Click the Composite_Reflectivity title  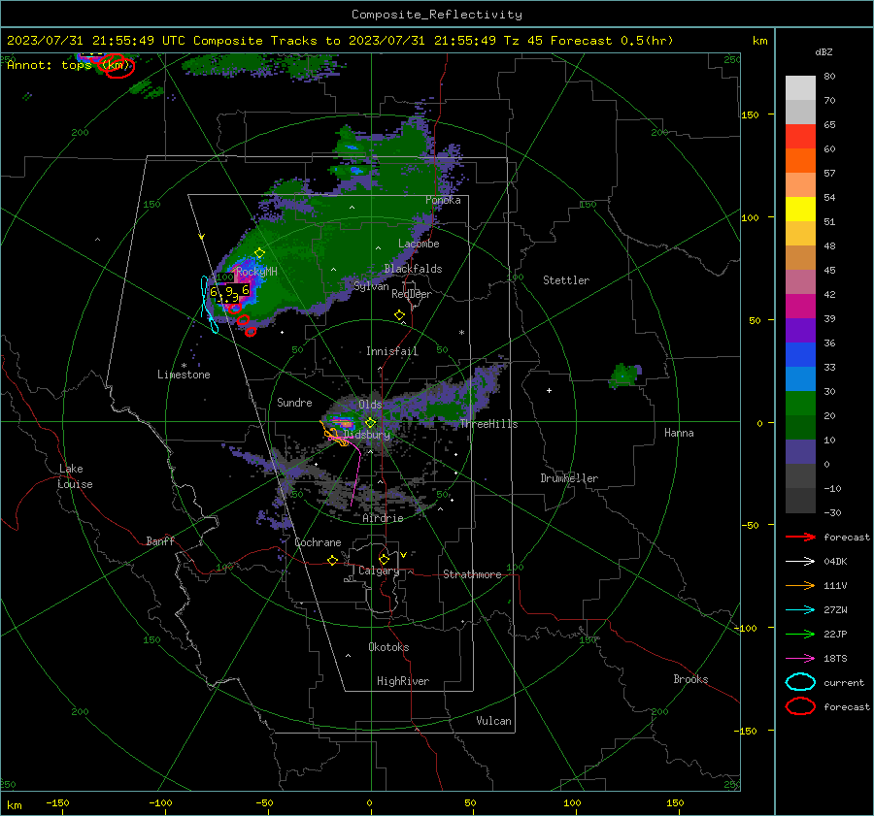[437, 15]
